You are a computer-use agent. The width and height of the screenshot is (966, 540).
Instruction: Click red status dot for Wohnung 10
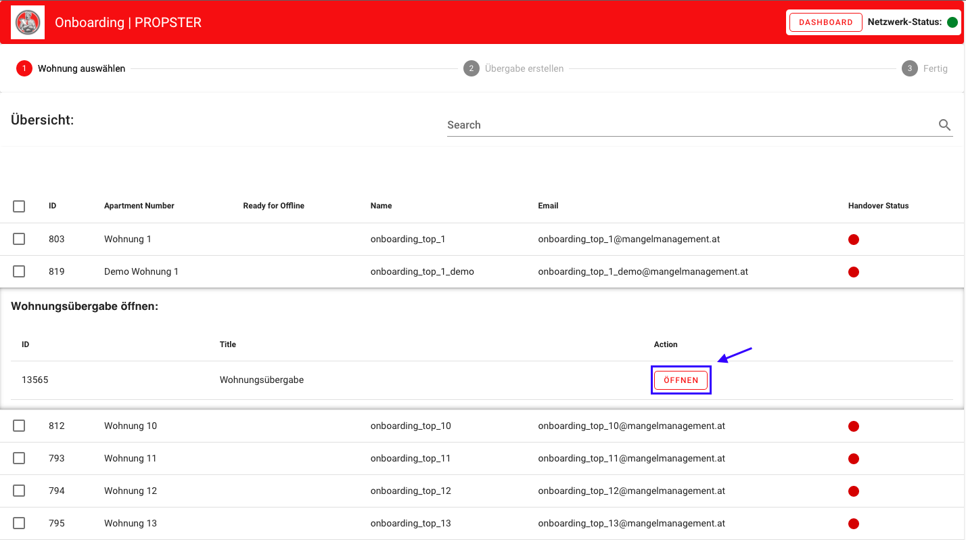tap(854, 426)
